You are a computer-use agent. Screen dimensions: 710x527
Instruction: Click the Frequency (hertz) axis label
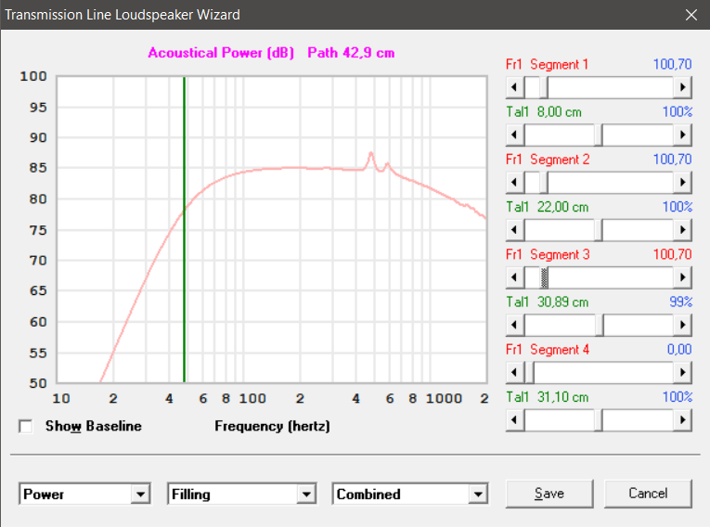(272, 426)
